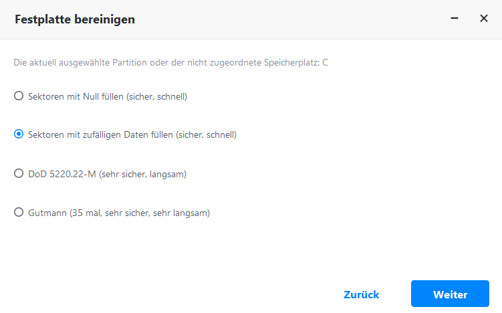This screenshot has height=313, width=502.
Task: Select the 'Sektoren mit Null füllen' radio button
Action: tap(19, 96)
